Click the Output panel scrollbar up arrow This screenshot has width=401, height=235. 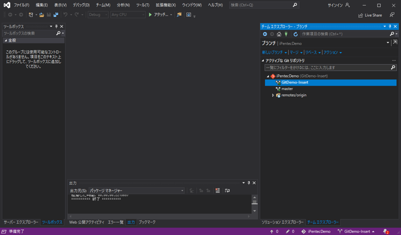tap(255, 197)
